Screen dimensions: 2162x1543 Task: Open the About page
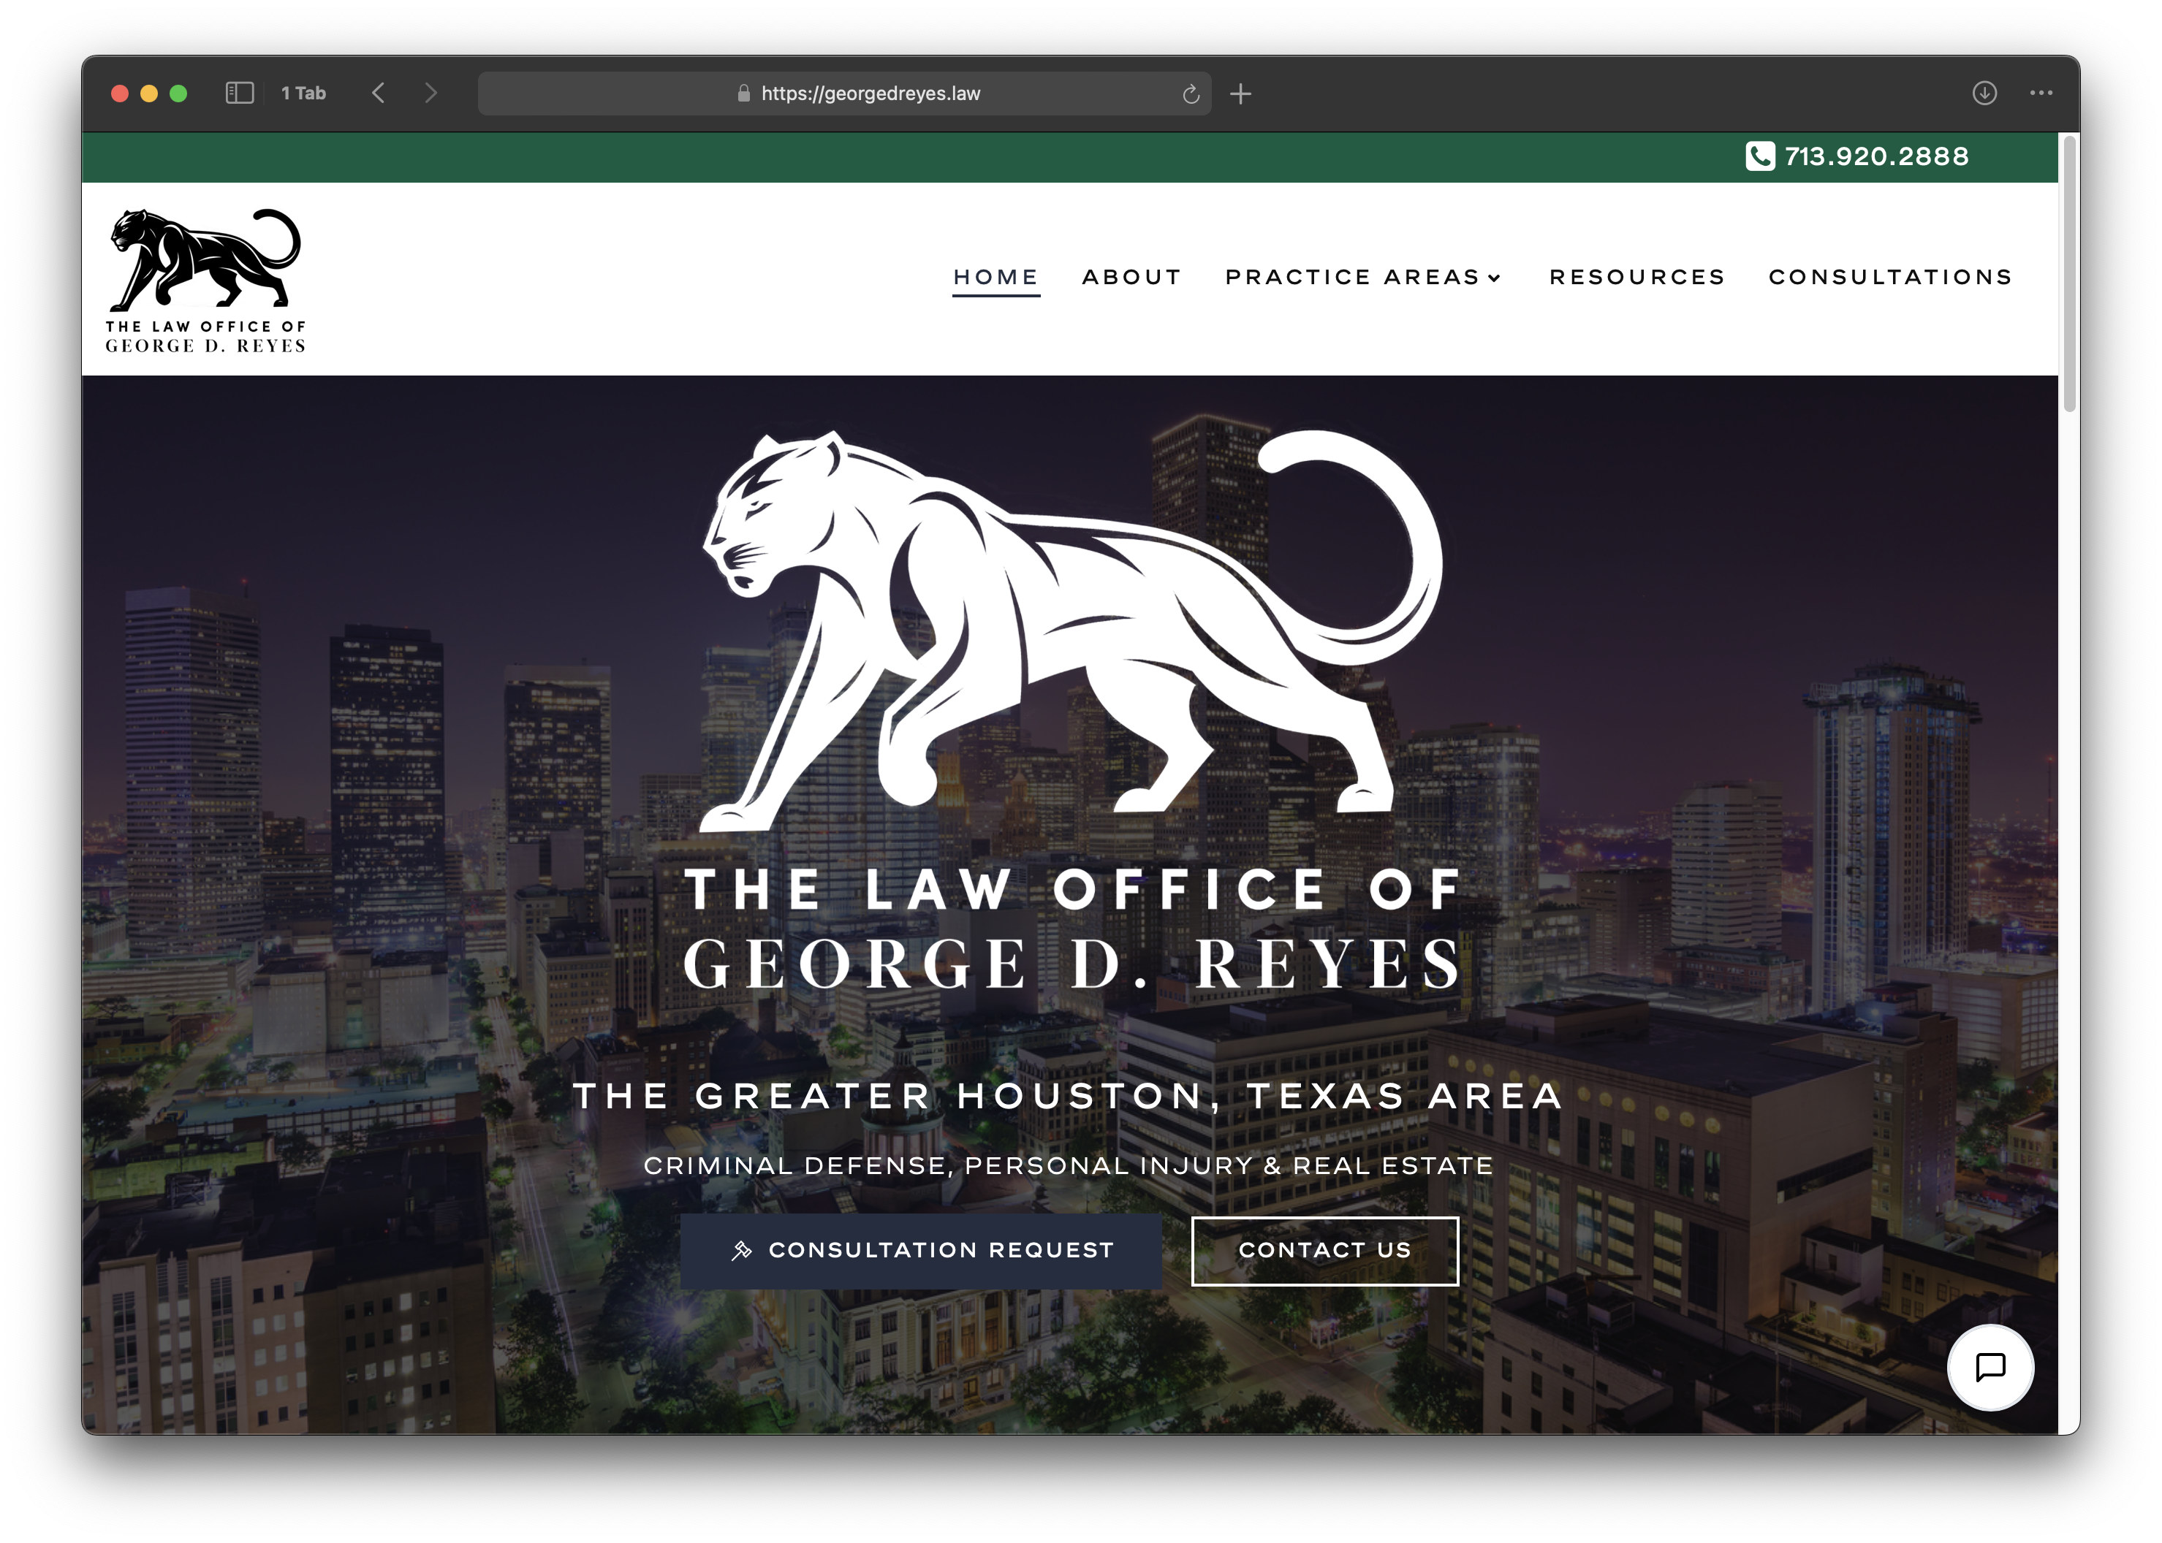(1132, 278)
